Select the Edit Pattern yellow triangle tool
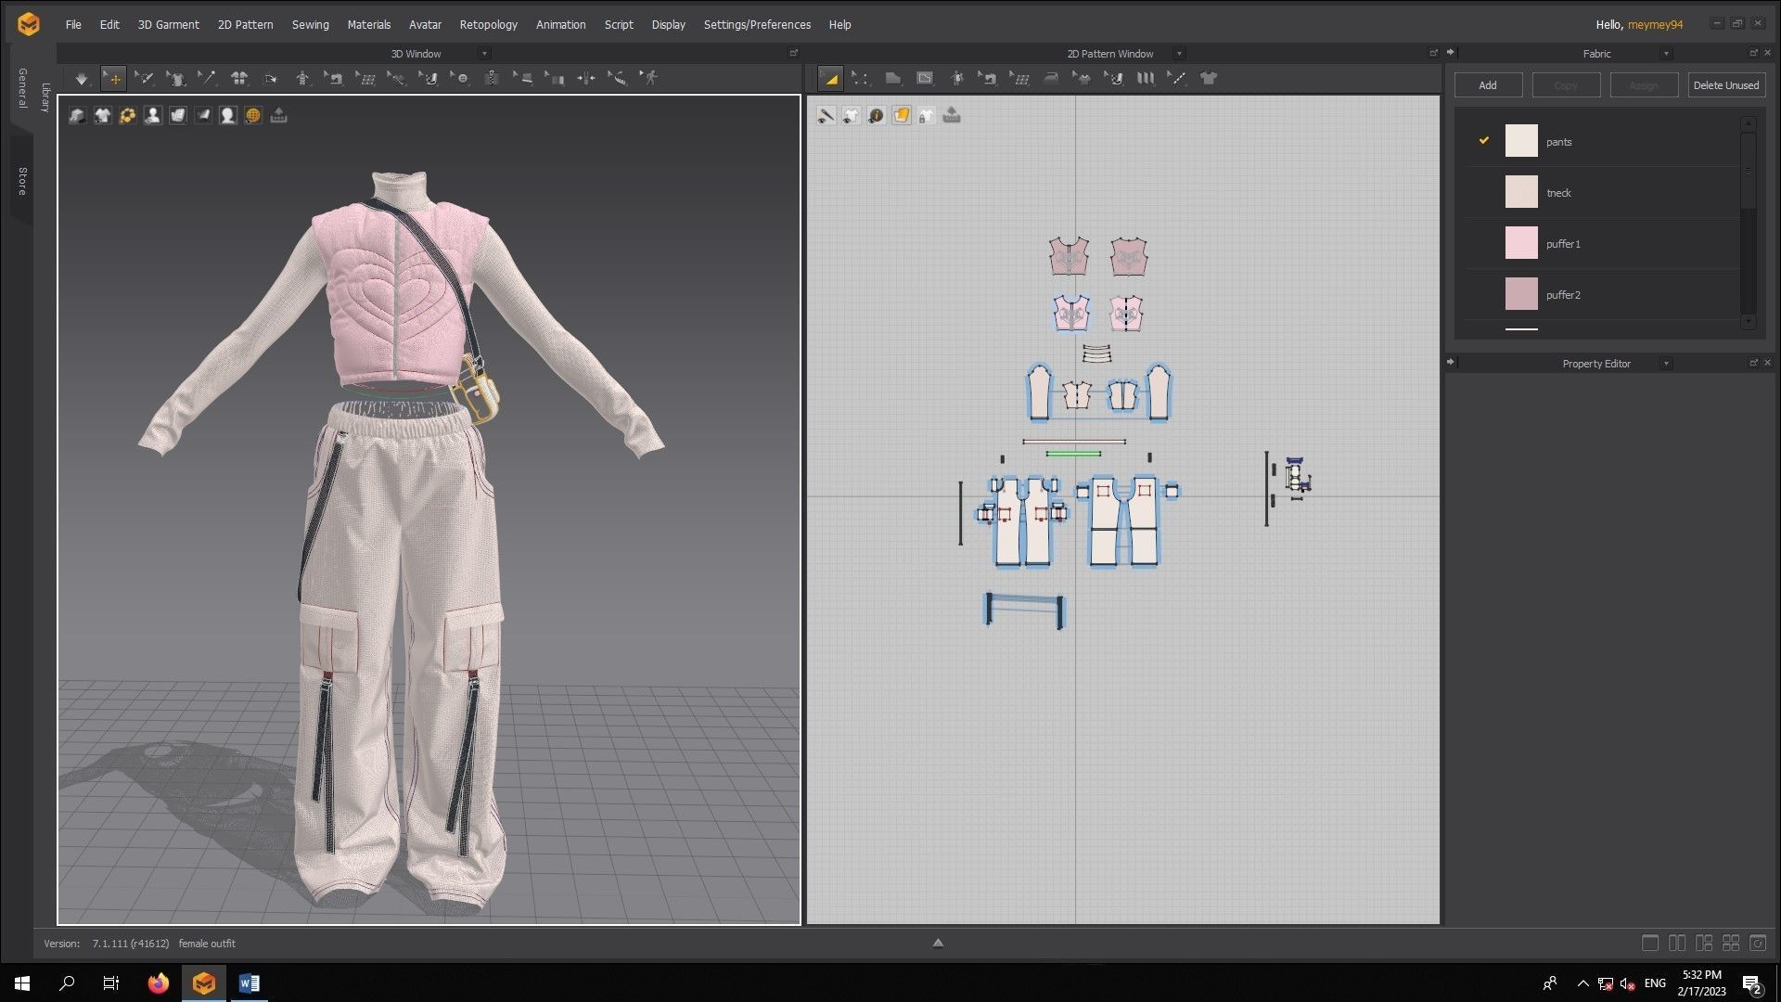1781x1002 pixels. (830, 79)
